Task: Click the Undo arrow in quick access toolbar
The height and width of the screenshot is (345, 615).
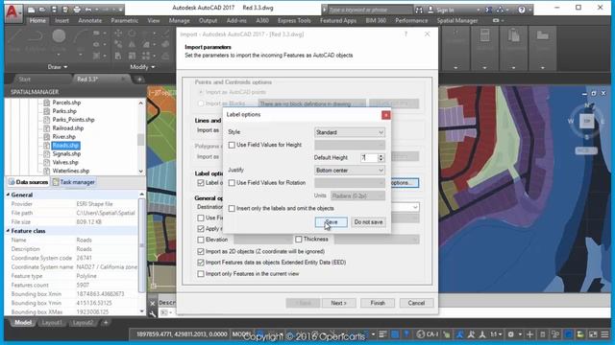Action: click(x=88, y=9)
